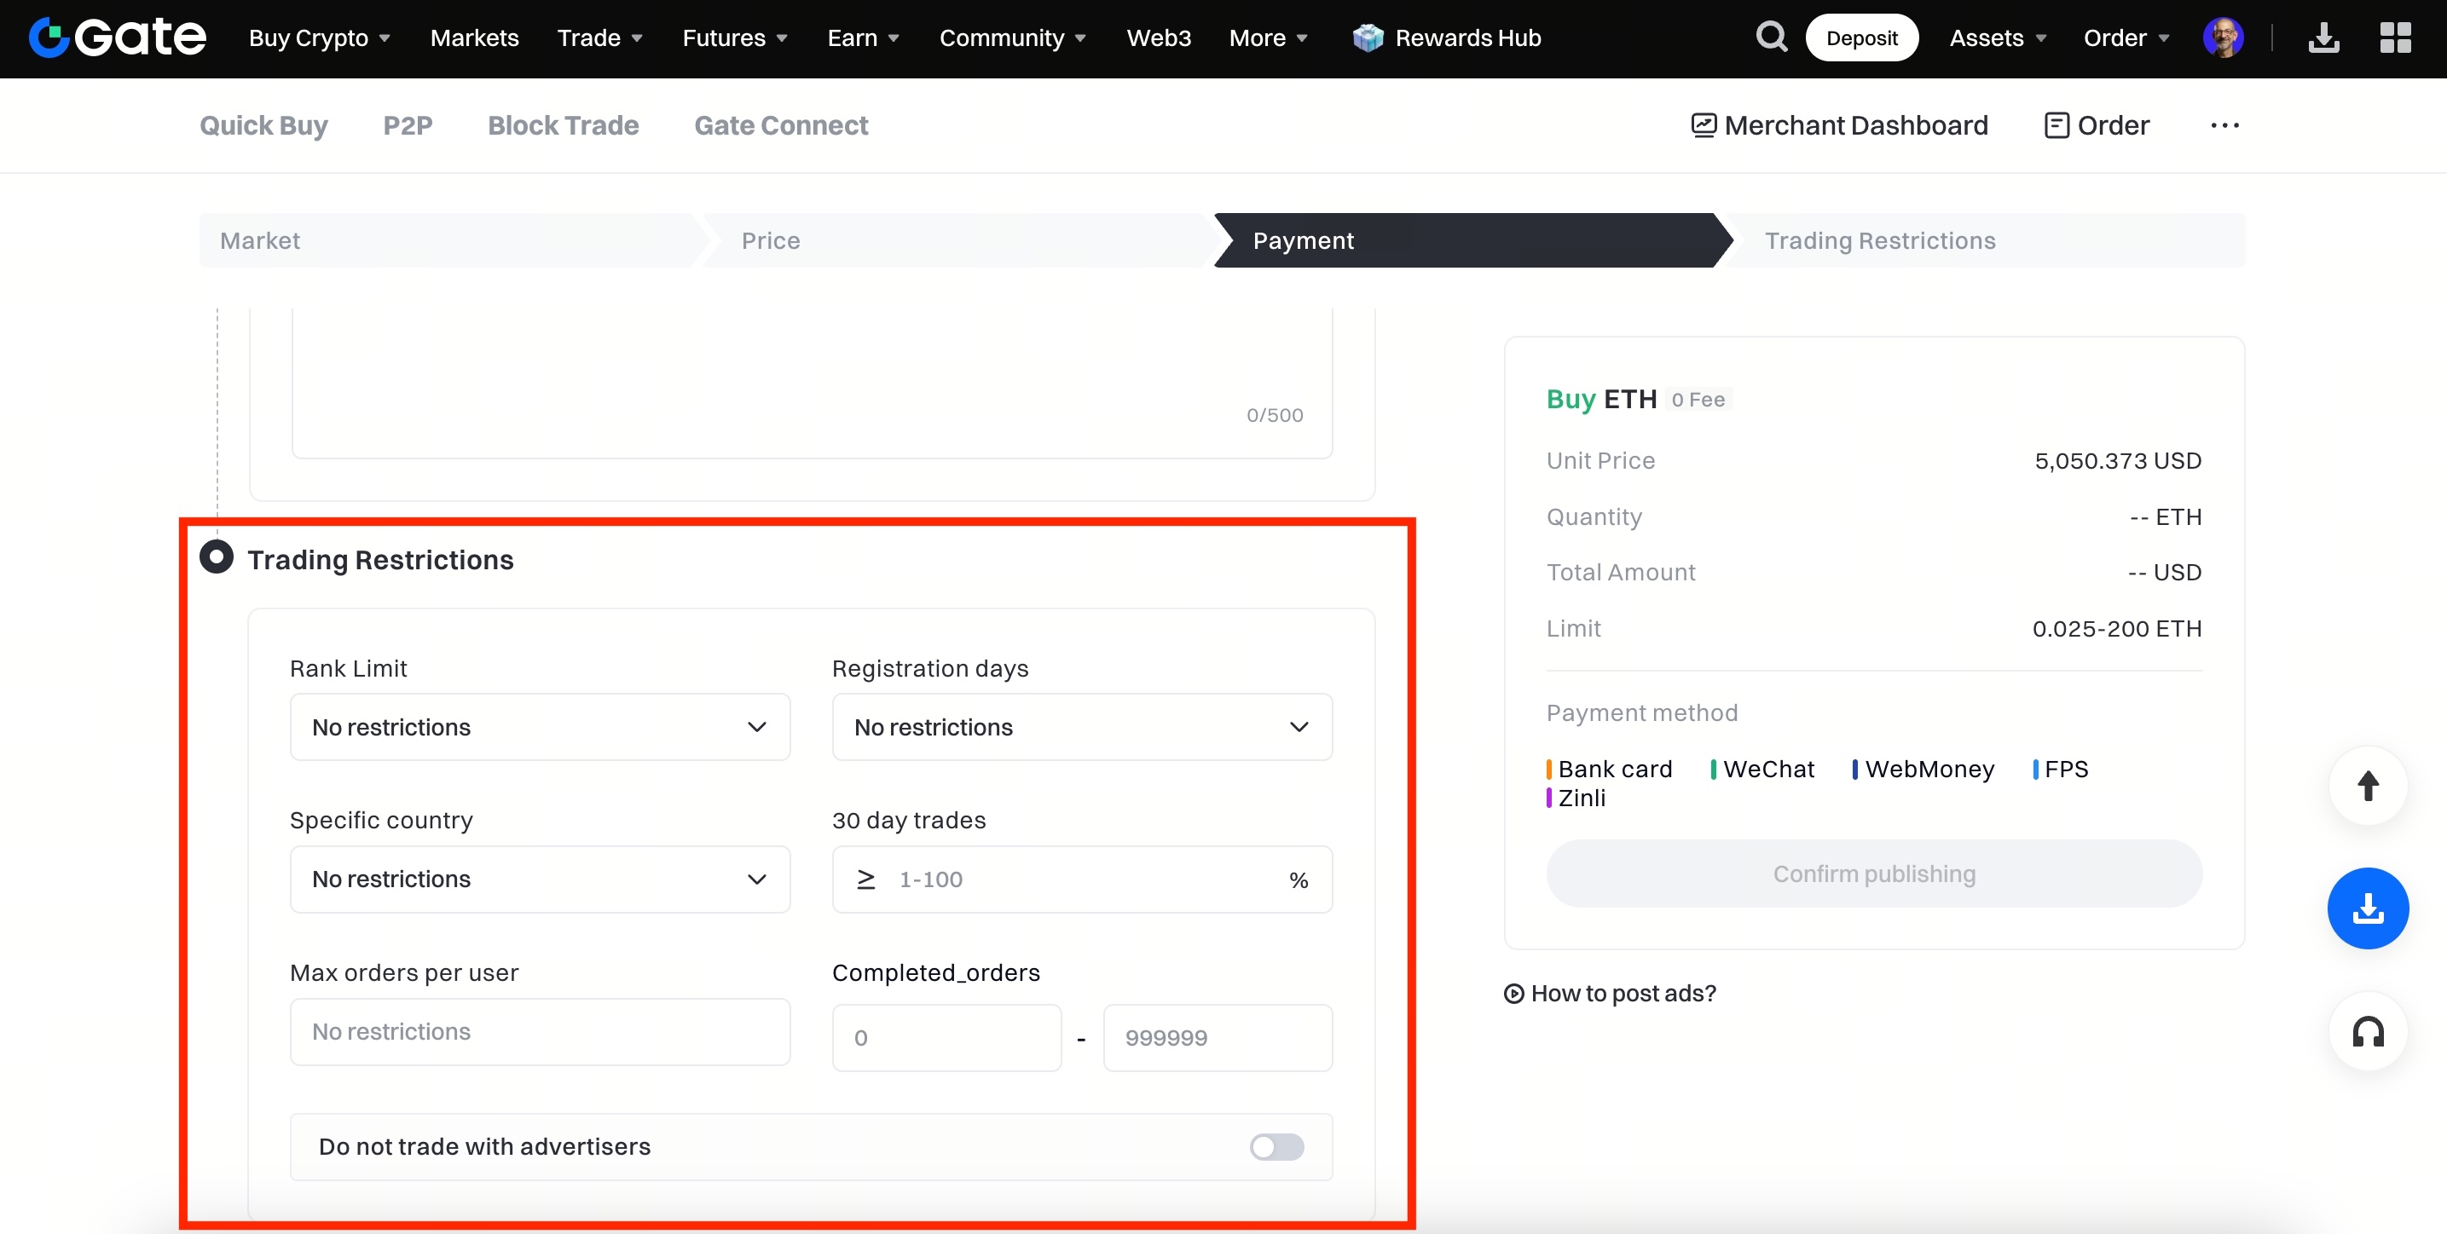Open the headset customer support icon
The width and height of the screenshot is (2447, 1234).
point(2367,1032)
